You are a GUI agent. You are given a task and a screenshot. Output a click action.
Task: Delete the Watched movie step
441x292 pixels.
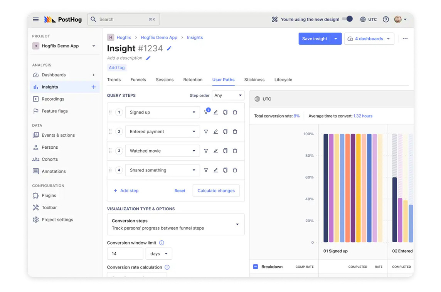tap(235, 151)
